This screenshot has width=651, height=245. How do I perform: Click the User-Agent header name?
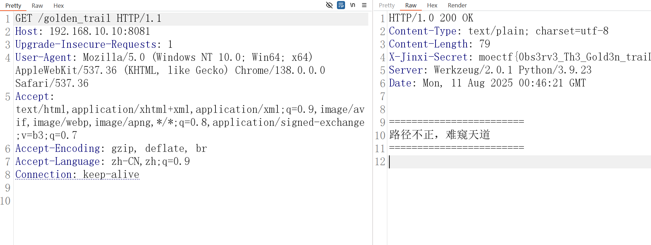click(43, 57)
